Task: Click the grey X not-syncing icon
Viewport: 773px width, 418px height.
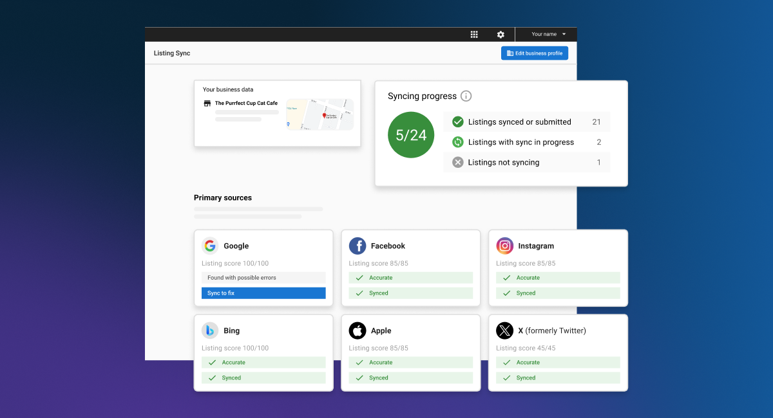Action: coord(458,162)
